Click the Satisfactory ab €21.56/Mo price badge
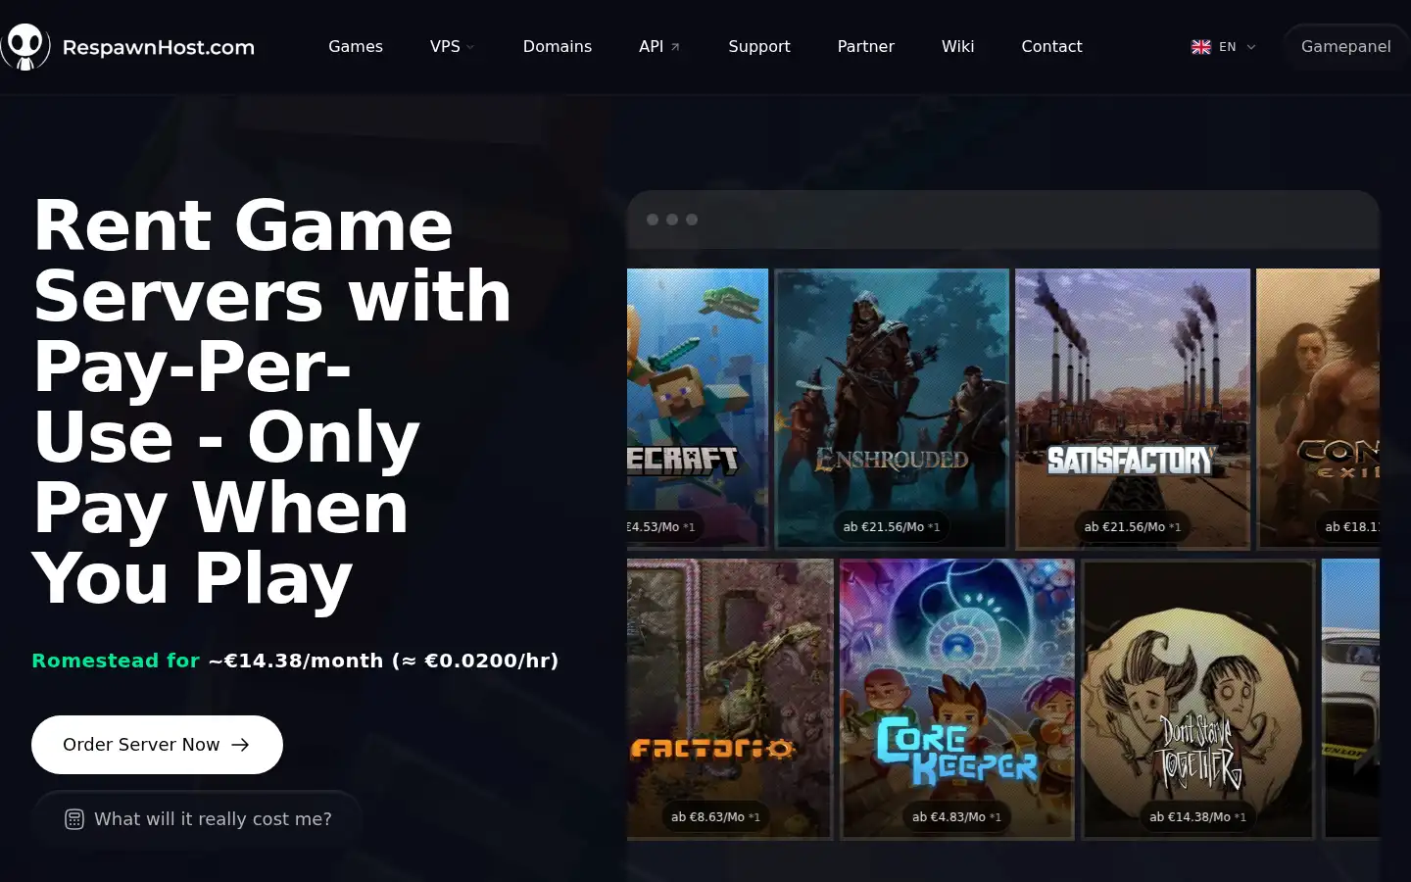 [1133, 527]
